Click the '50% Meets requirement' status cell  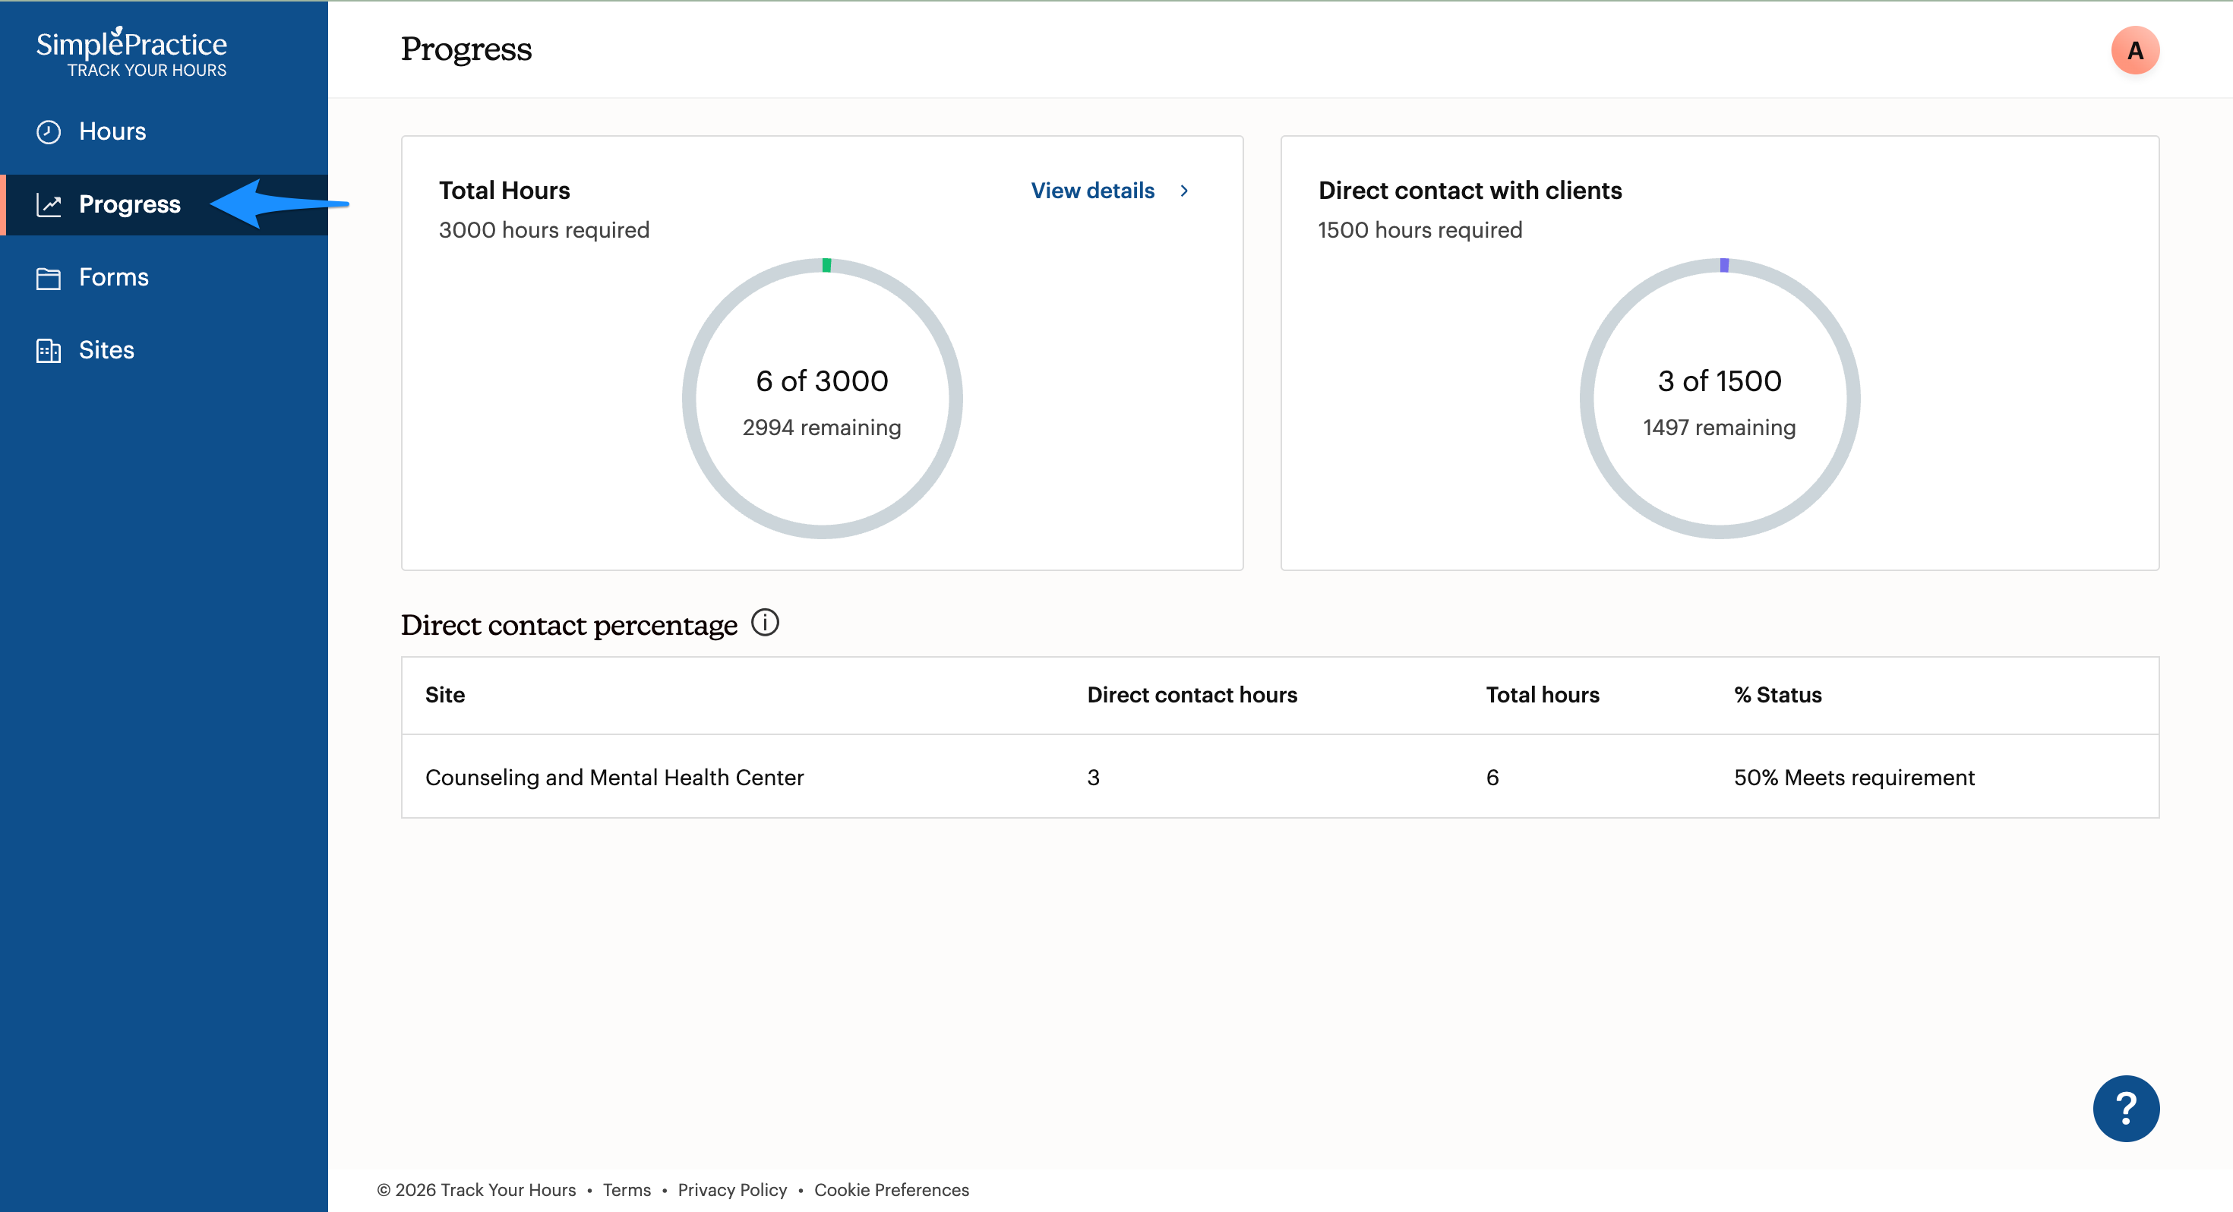click(x=1854, y=777)
